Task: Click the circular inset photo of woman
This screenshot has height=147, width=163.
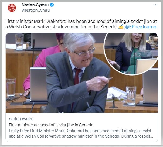Action: tap(131, 53)
